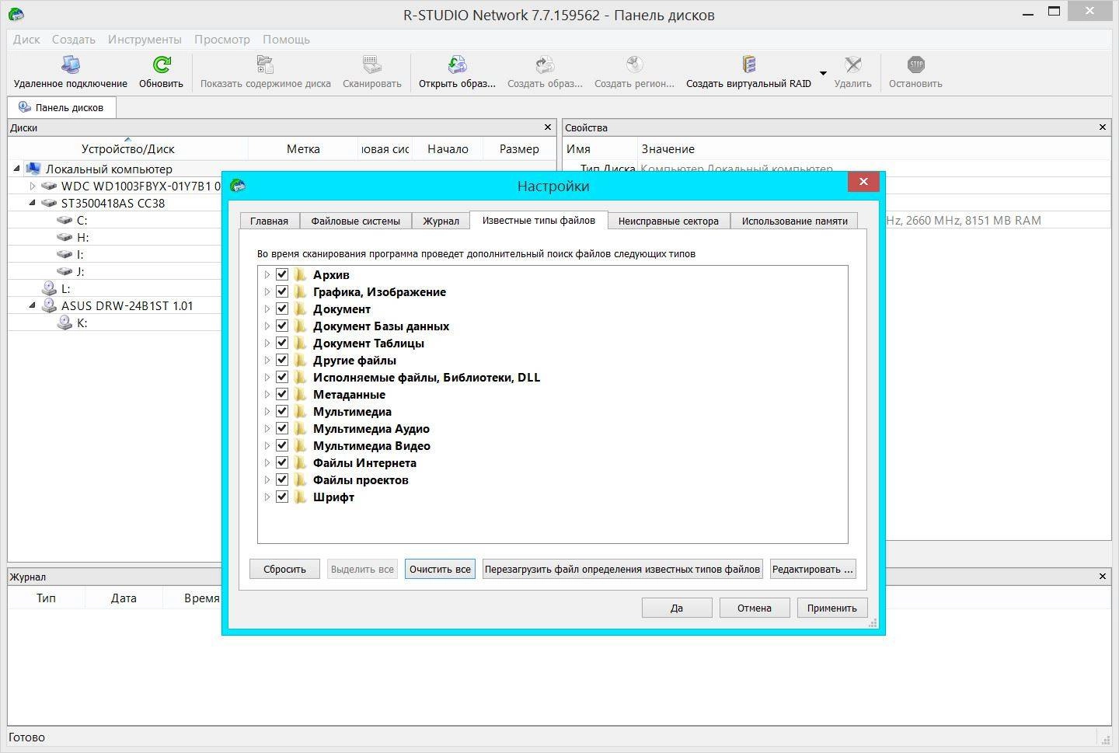Collapse the ST3500418AS CC38 drive node
Viewport: 1119px width, 753px height.
(33, 203)
